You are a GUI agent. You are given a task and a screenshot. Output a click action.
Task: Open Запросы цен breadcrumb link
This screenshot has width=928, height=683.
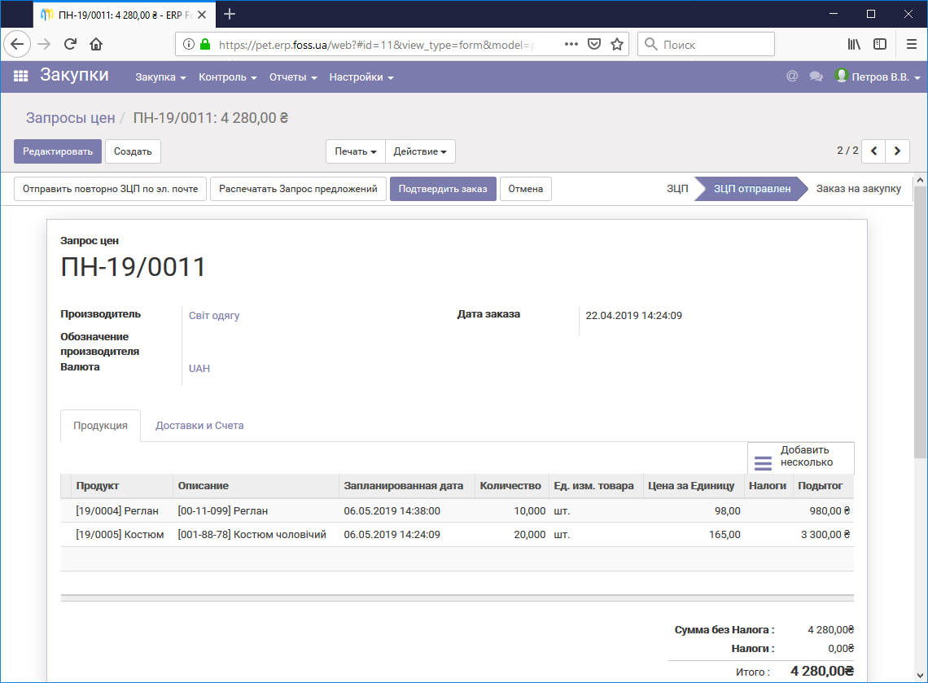pos(71,118)
